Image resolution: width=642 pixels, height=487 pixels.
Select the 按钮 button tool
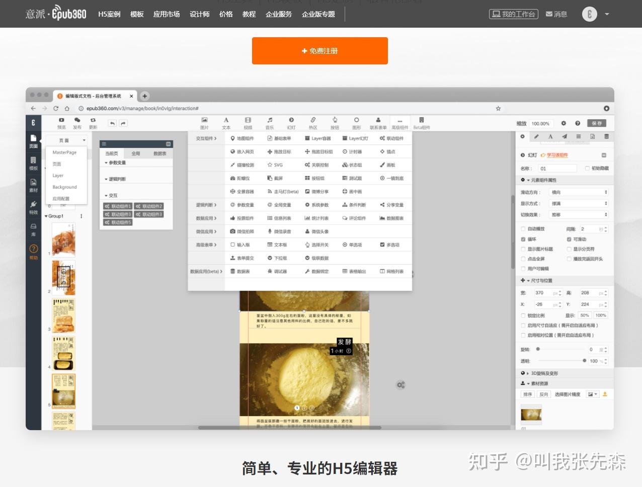point(335,123)
